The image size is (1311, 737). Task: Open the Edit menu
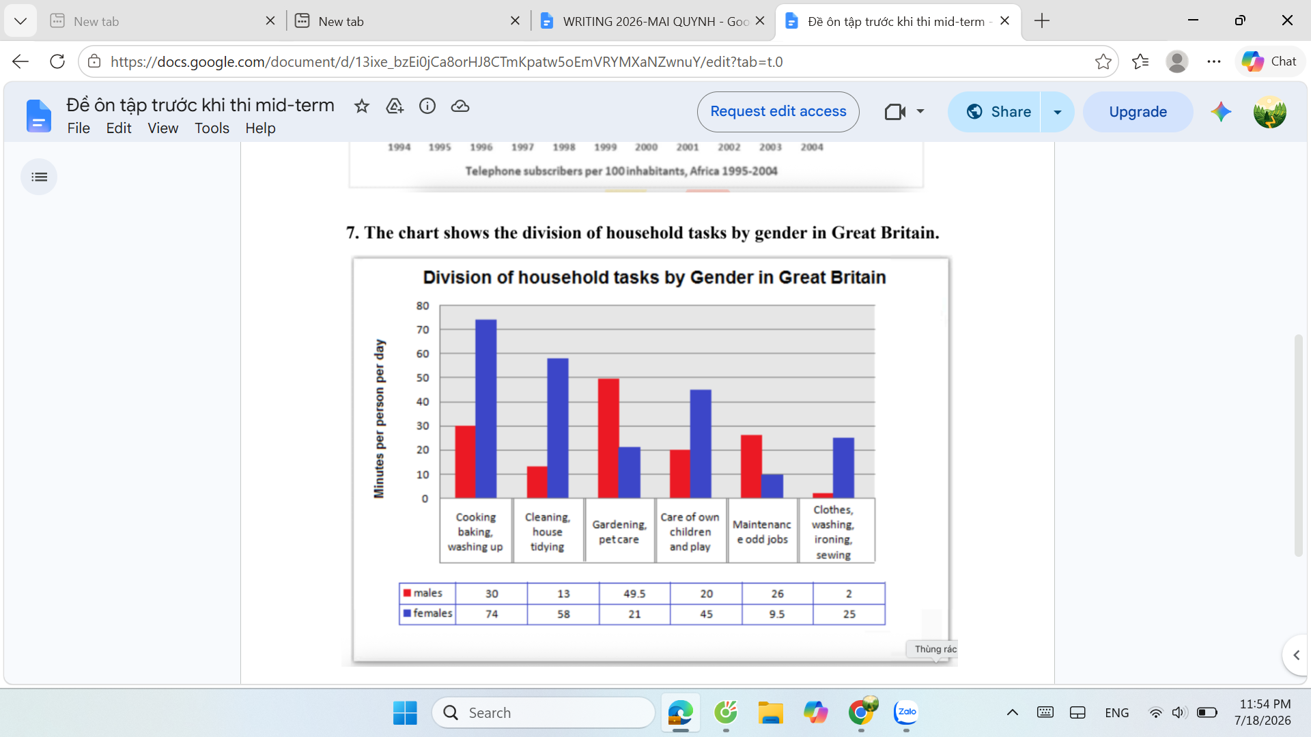point(119,128)
